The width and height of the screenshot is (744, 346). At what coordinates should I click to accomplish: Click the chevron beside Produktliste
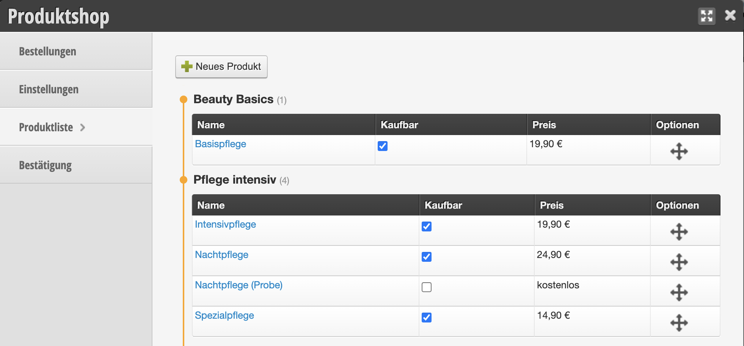[x=83, y=127]
